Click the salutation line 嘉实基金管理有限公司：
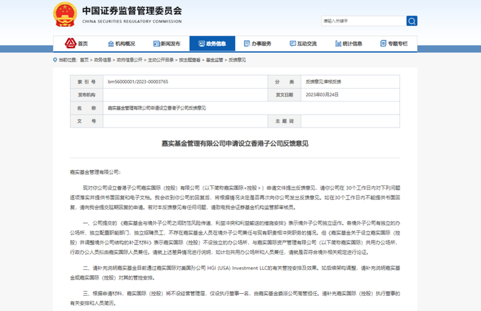 [x=96, y=172]
